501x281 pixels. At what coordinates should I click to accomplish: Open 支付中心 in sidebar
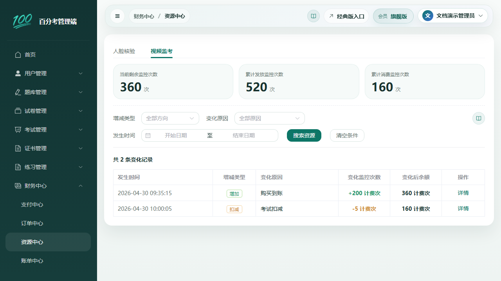point(48,205)
